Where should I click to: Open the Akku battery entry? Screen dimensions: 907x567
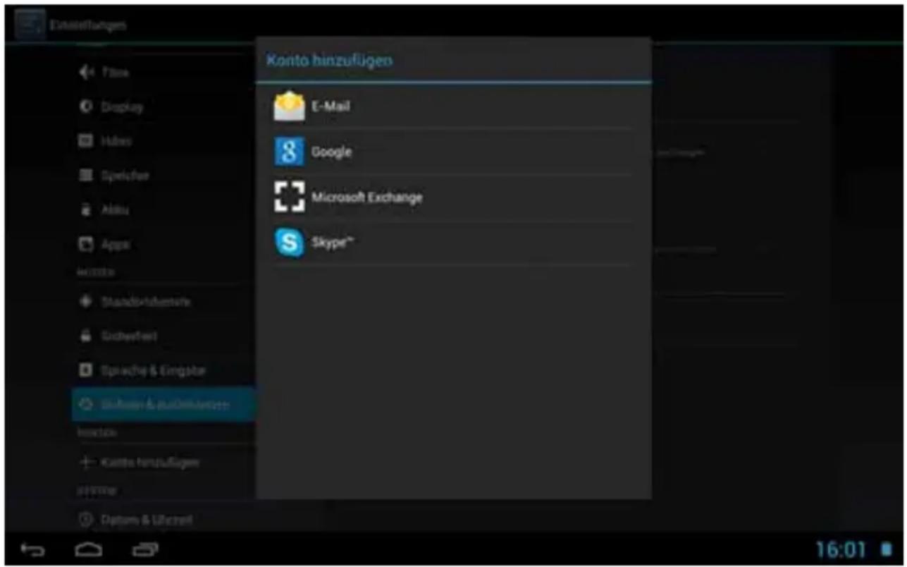click(163, 209)
